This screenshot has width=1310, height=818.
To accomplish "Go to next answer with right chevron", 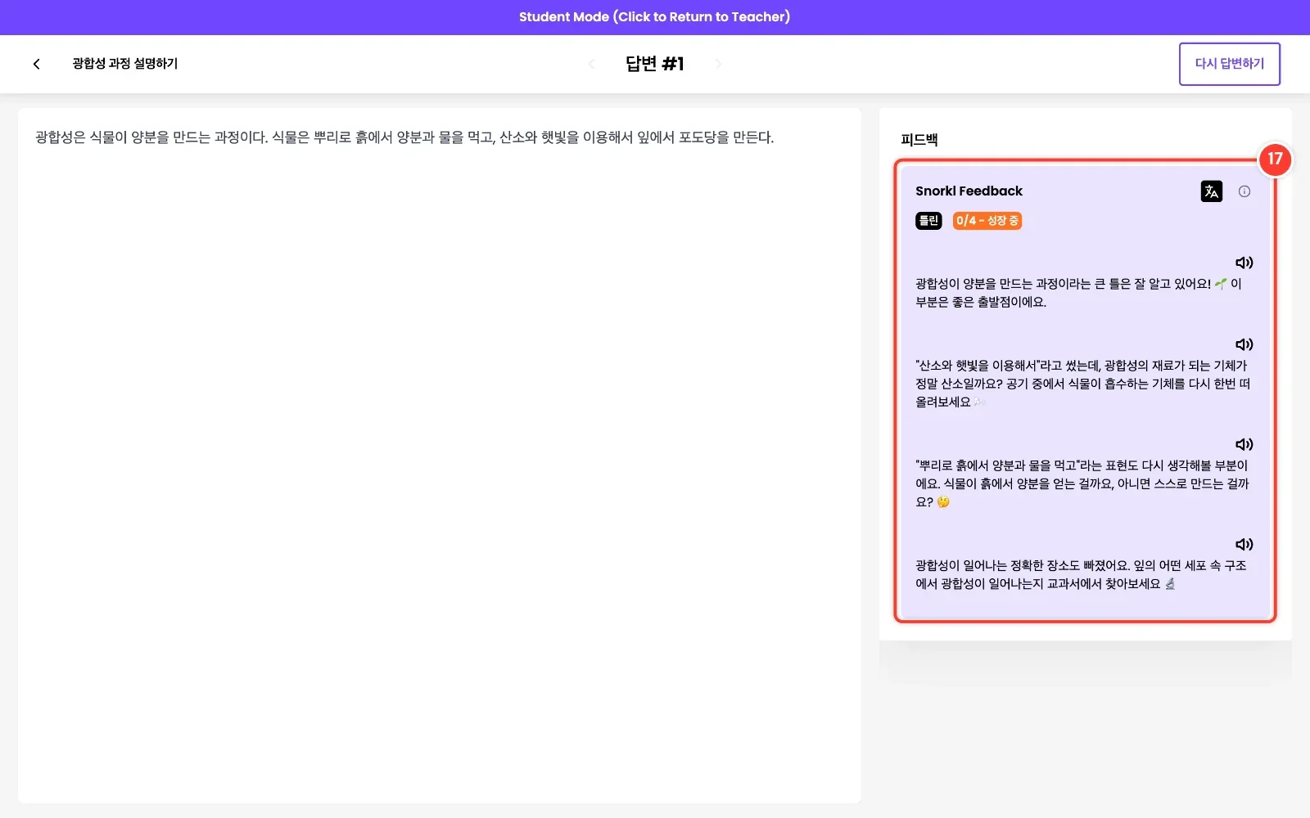I will coord(718,64).
